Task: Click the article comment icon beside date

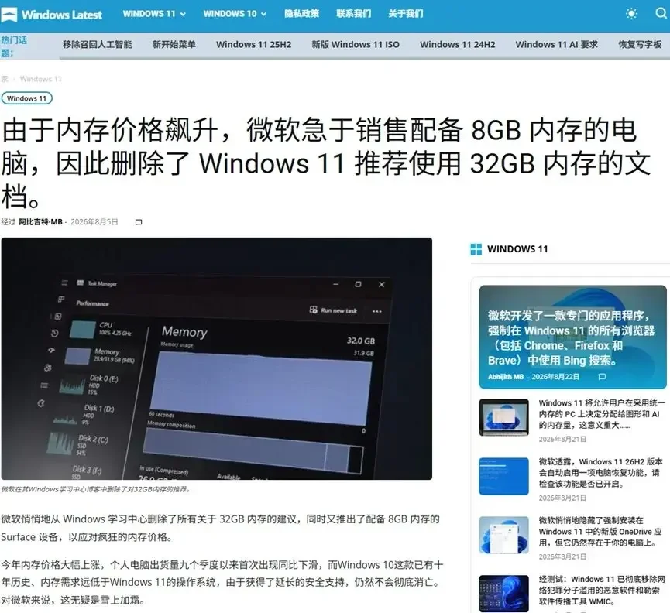Action: 139,222
